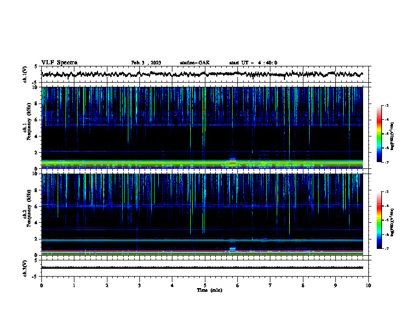The width and height of the screenshot is (415, 320).
Task: Click the Feb. 3, 2023 date label
Action: 146,63
